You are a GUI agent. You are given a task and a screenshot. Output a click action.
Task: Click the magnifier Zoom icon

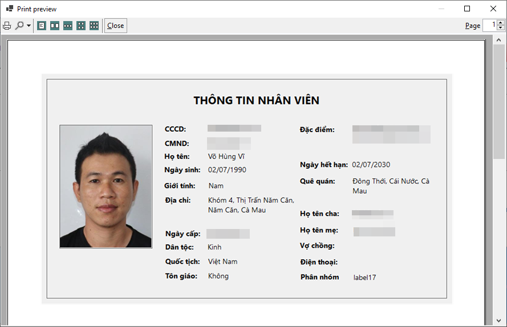pyautogui.click(x=20, y=26)
